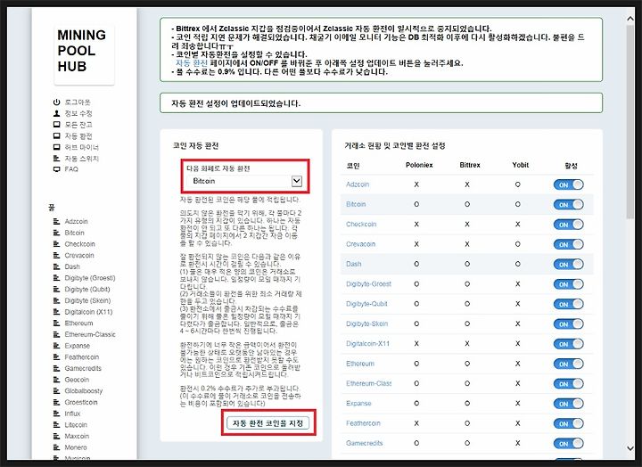Open the Feathercoin link in exchange table
Viewport: 642px width, 467px height.
click(363, 423)
